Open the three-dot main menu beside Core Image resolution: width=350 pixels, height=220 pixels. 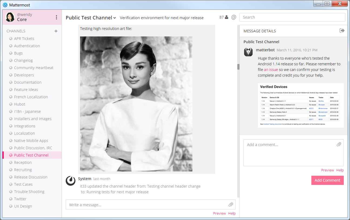(x=56, y=17)
